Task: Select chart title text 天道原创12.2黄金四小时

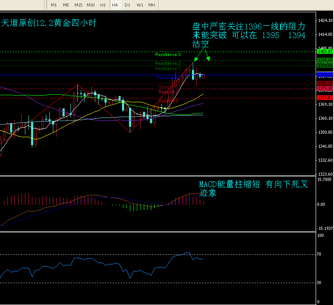Action: click(49, 23)
